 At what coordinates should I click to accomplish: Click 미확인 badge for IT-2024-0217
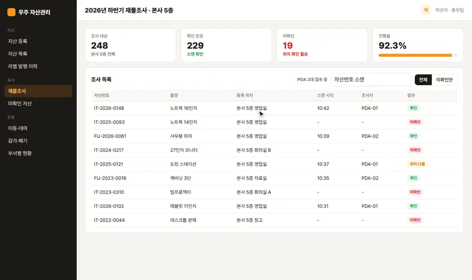tap(415, 150)
